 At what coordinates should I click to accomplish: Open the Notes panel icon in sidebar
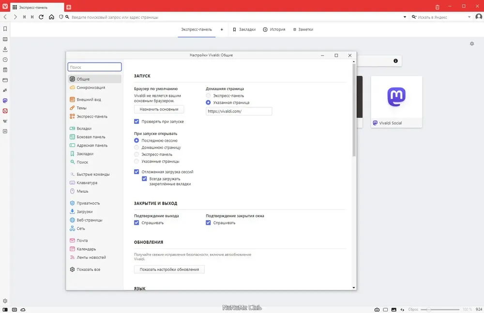pos(5,70)
